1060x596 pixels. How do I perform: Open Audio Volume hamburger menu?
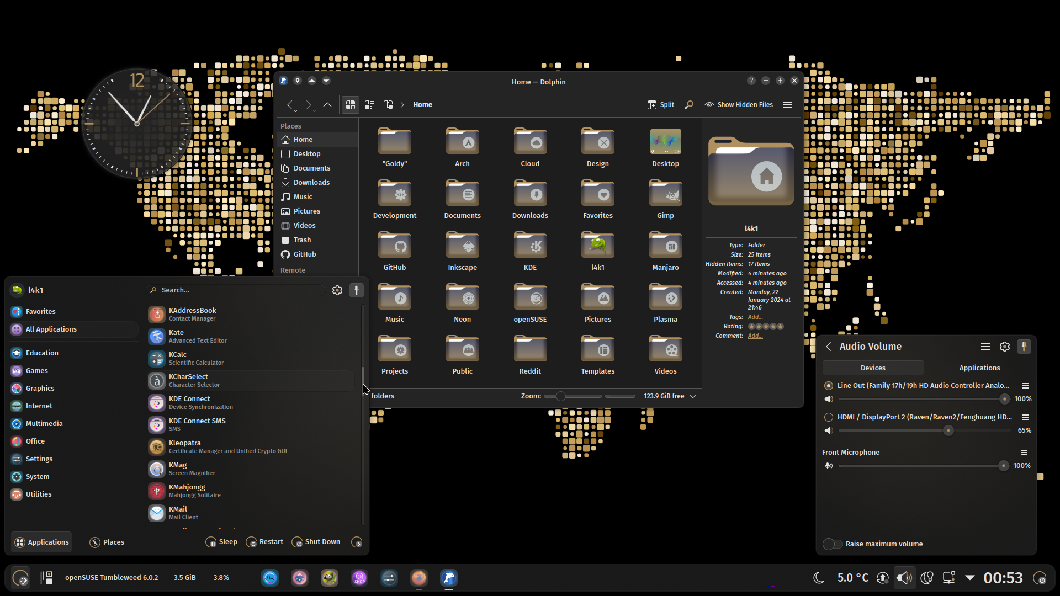coord(985,347)
